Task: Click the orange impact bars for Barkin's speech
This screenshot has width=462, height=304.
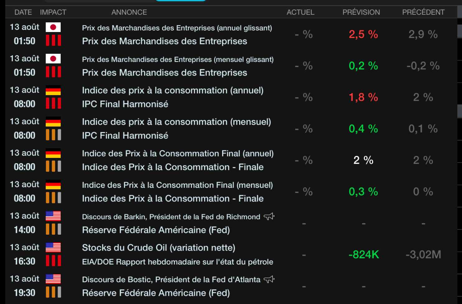Action: click(53, 229)
